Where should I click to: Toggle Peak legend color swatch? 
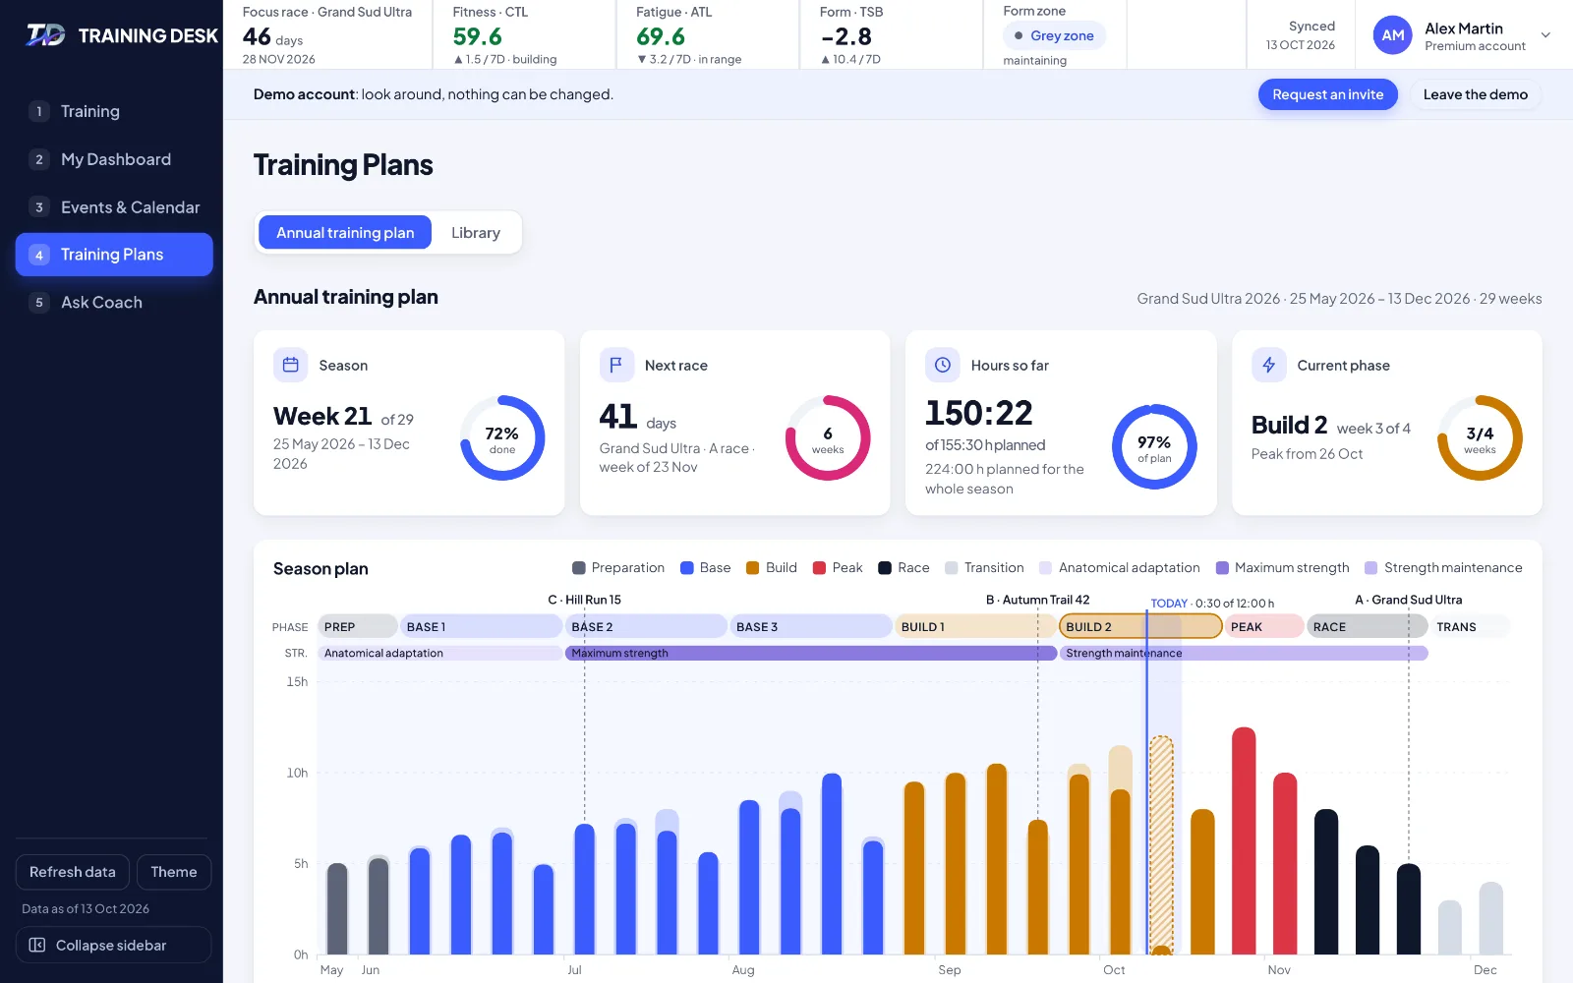[820, 568]
